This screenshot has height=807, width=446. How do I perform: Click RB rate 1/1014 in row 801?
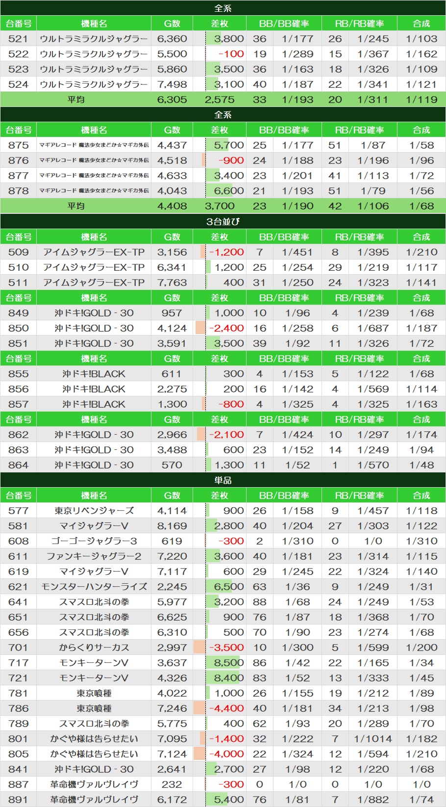(373, 739)
